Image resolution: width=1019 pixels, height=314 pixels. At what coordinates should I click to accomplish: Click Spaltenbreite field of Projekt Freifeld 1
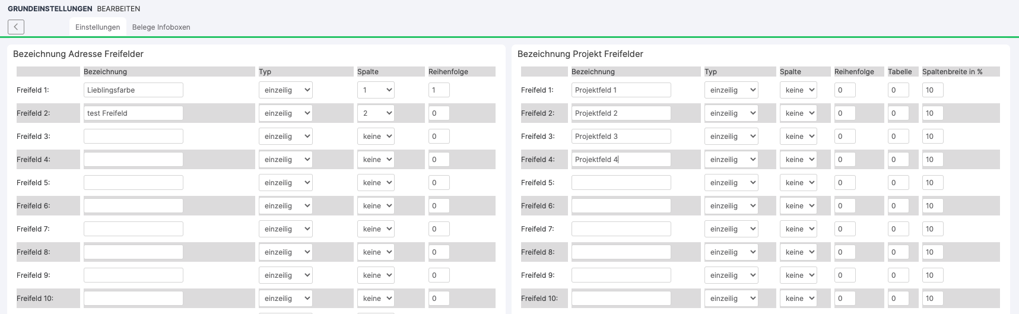pos(932,90)
